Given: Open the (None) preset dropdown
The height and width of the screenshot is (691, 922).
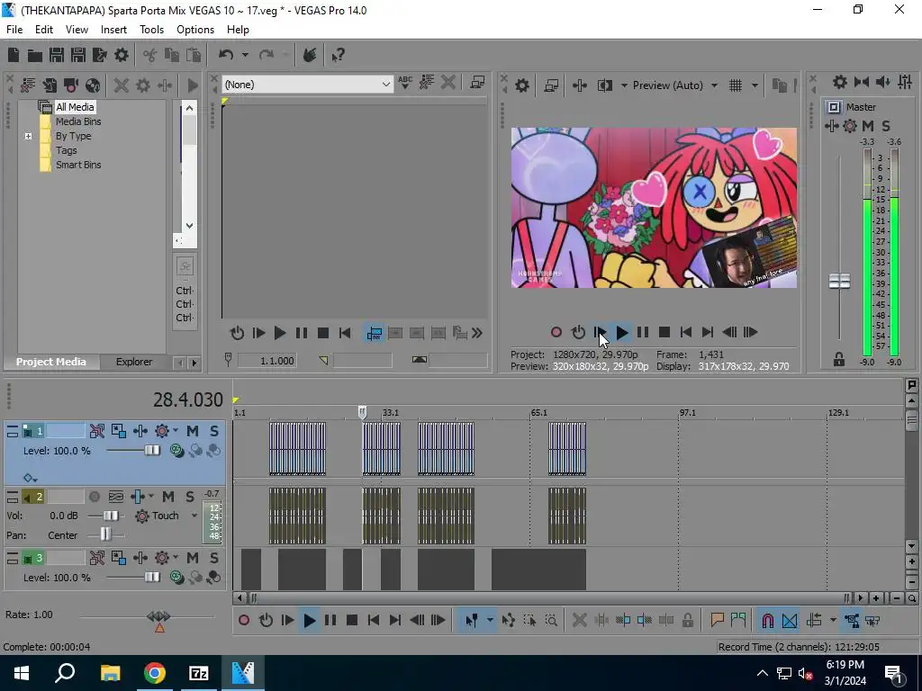Looking at the screenshot, I should point(307,85).
